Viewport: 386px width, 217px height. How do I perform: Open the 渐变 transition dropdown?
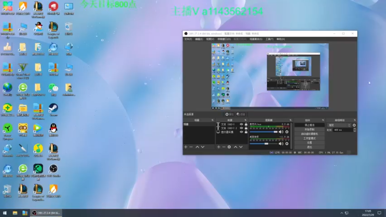[x=339, y=125]
